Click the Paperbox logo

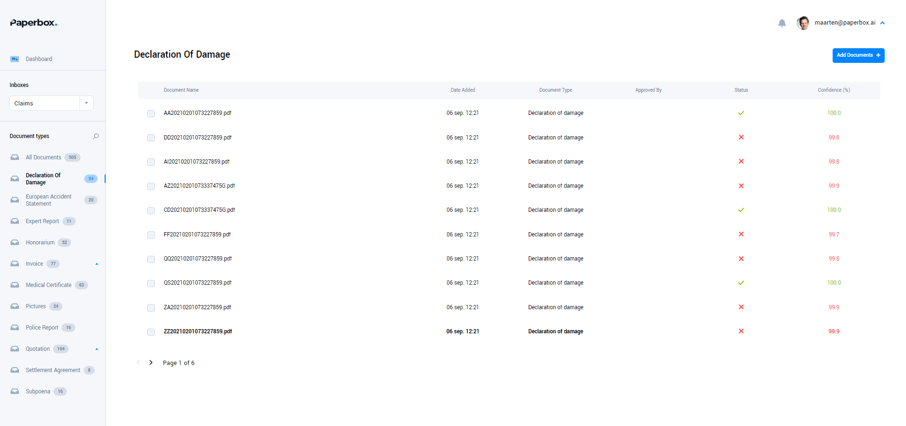[x=34, y=23]
